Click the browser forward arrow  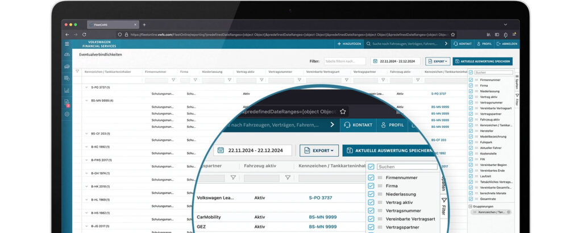click(x=76, y=34)
